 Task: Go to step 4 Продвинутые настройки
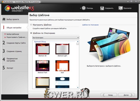[x=15, y=60]
